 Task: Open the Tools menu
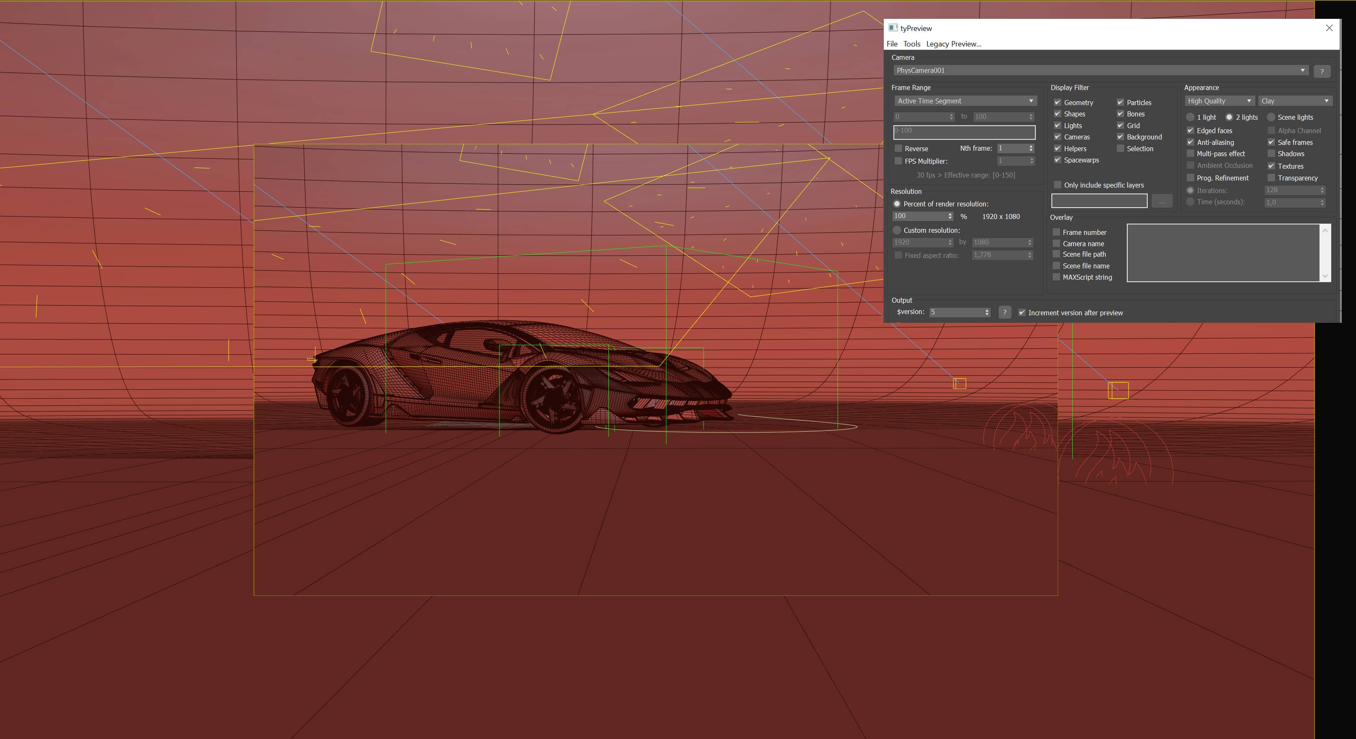pos(912,44)
